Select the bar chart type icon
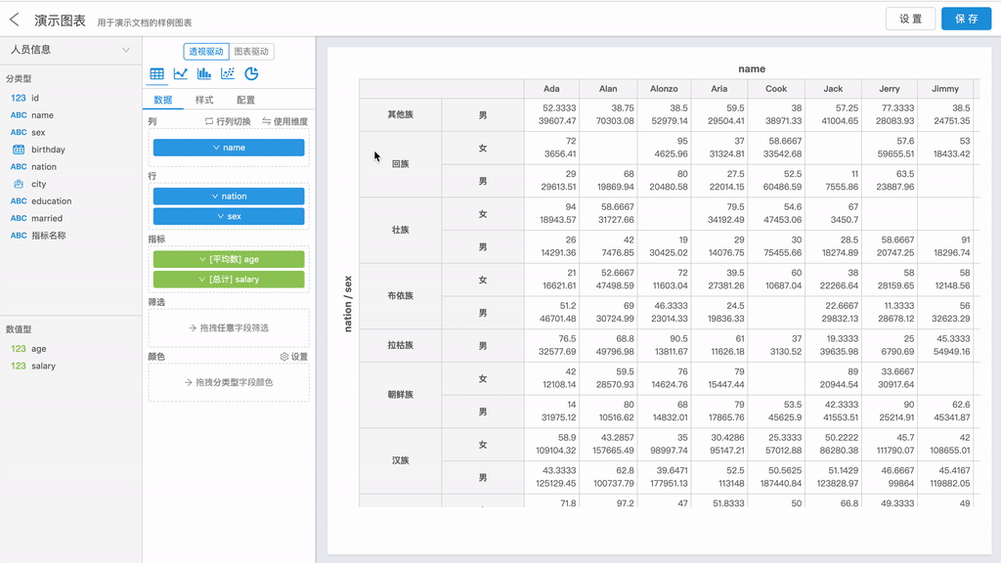The image size is (1001, 563). coord(204,74)
